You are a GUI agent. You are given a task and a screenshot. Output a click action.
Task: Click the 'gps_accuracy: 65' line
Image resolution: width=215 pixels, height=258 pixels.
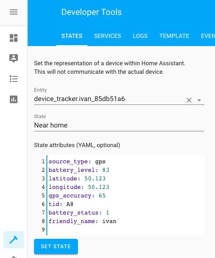(x=77, y=196)
